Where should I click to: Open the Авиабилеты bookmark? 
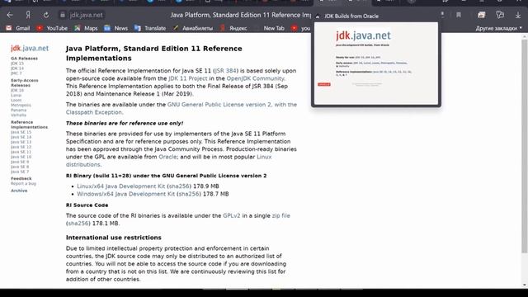193,28
